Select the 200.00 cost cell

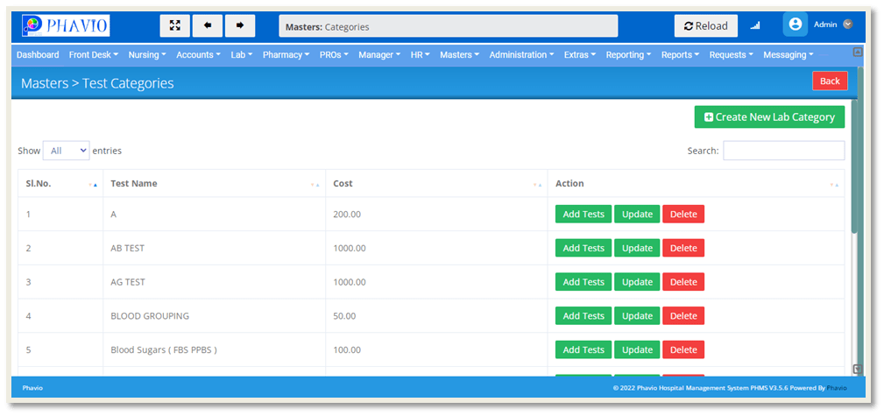click(x=436, y=215)
